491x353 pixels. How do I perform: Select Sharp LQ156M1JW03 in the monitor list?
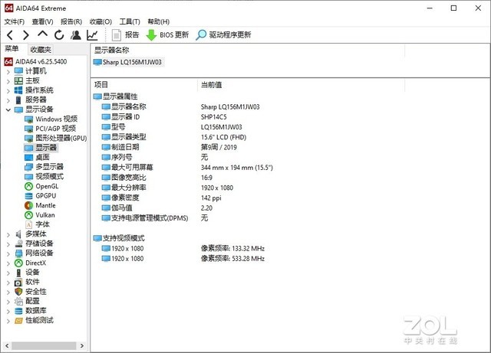(128, 62)
